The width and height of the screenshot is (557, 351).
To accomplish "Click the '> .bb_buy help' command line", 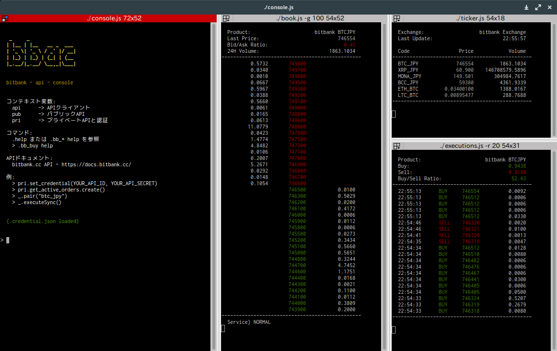I will [32, 145].
